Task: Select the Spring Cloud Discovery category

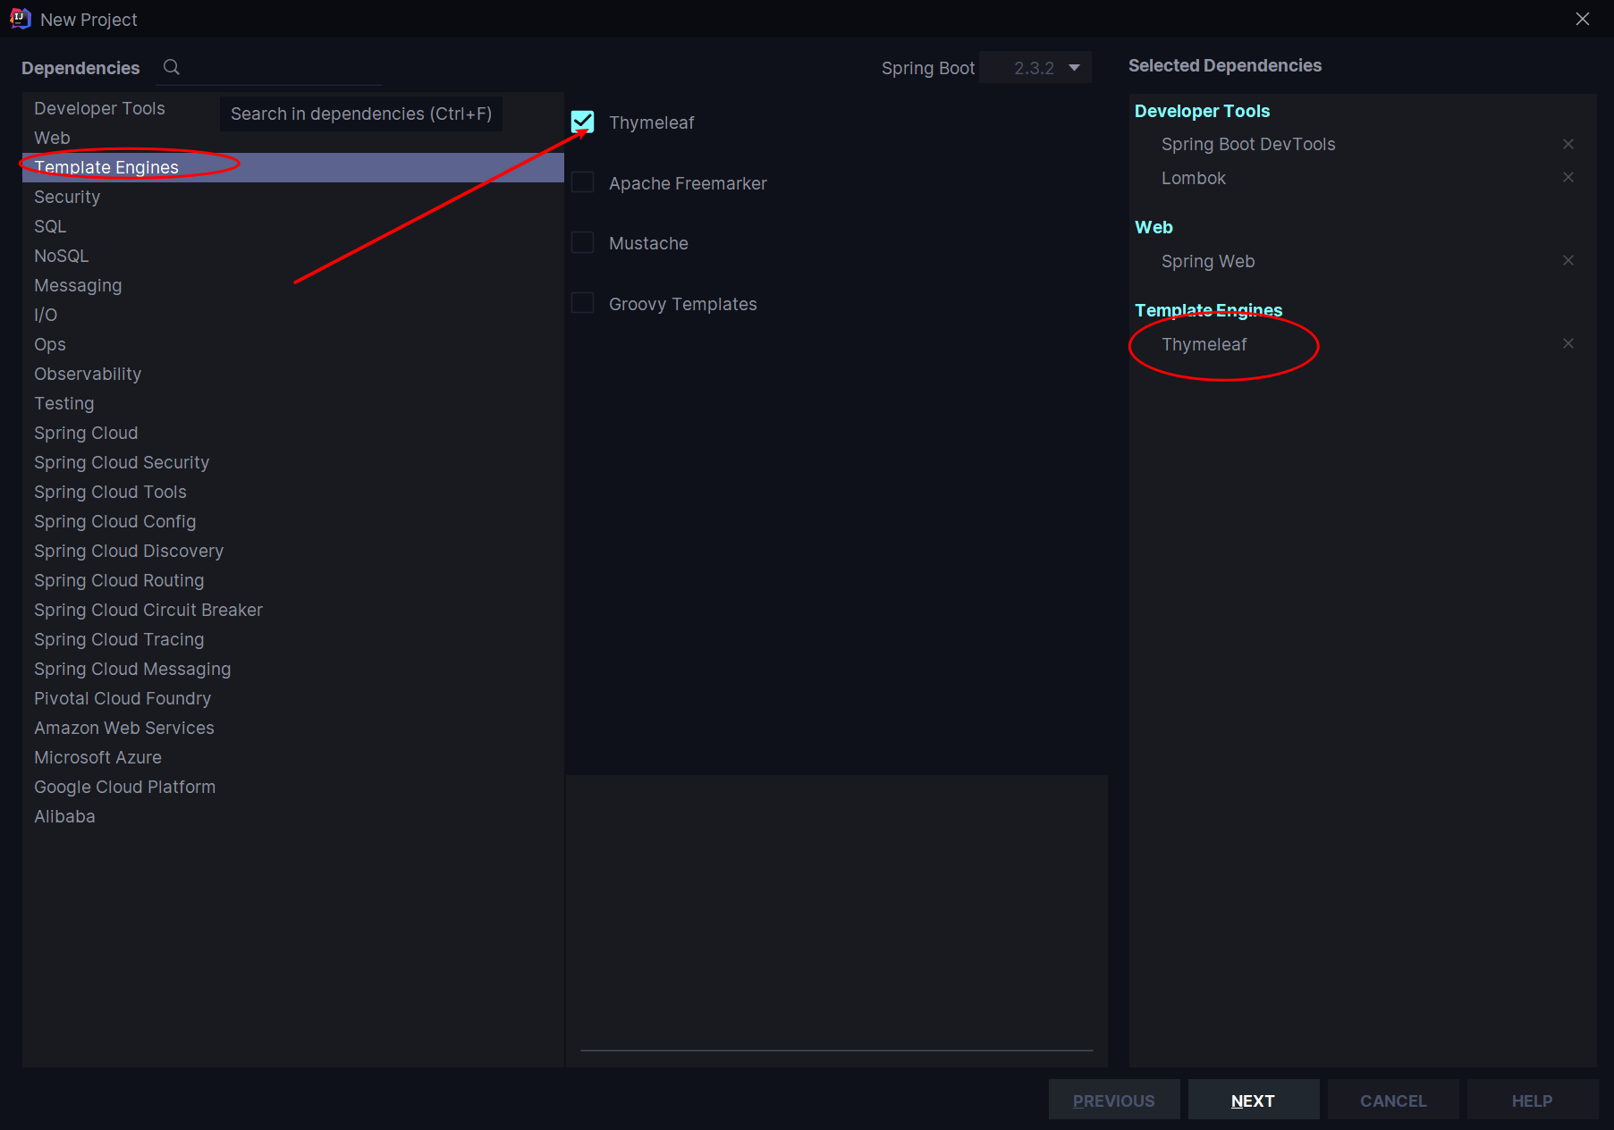Action: [x=293, y=551]
